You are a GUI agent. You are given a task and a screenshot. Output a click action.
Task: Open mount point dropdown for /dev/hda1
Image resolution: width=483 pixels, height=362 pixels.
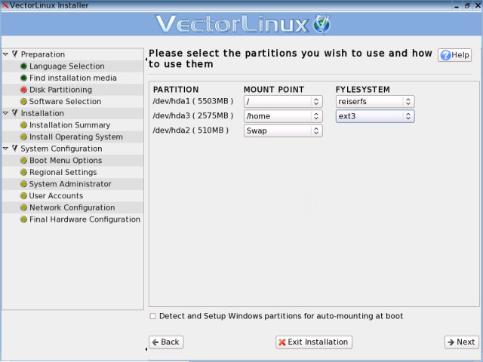pyautogui.click(x=283, y=101)
